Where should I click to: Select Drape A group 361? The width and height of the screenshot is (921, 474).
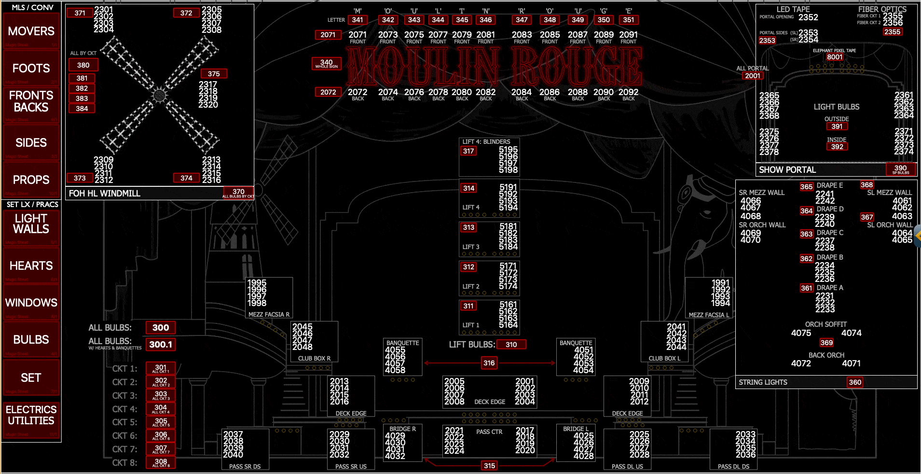tap(807, 288)
